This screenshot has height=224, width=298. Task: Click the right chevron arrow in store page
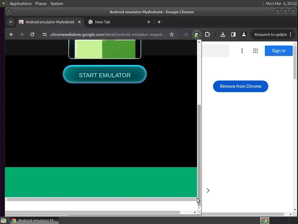pyautogui.click(x=208, y=190)
